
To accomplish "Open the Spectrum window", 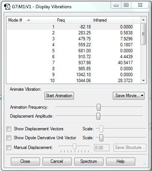I will point(89,161).
